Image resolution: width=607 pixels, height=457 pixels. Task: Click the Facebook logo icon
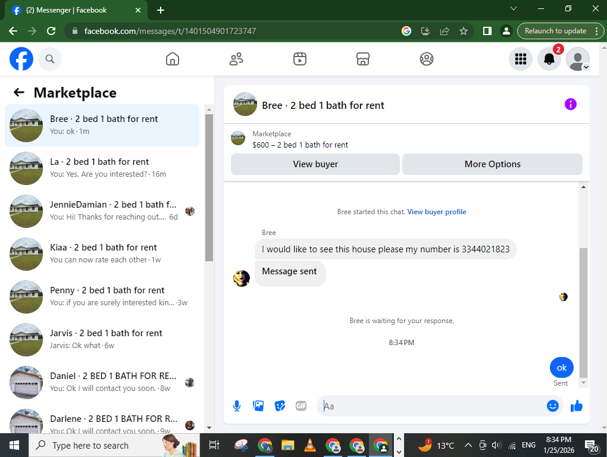[21, 59]
